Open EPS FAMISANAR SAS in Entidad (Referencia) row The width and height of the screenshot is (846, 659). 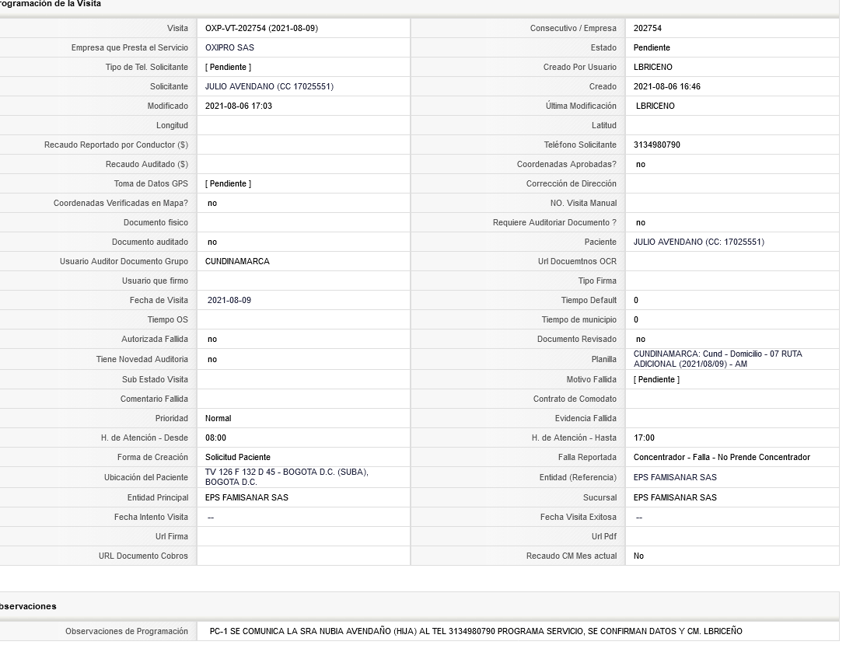(675, 477)
